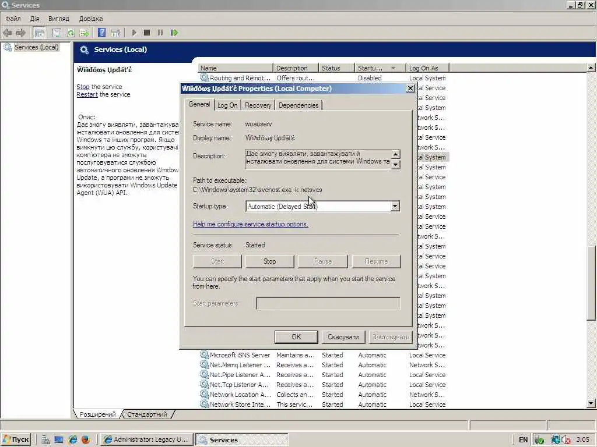The image size is (597, 447).
Task: Click the Скасувати button
Action: [343, 337]
